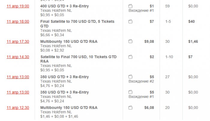Click the $1,46 winnings value
Viewport: 210px width, 121px height.
coord(193,42)
